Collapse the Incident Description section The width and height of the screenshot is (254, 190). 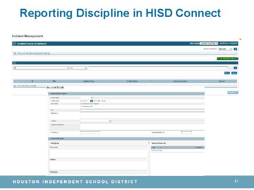click(x=50, y=94)
